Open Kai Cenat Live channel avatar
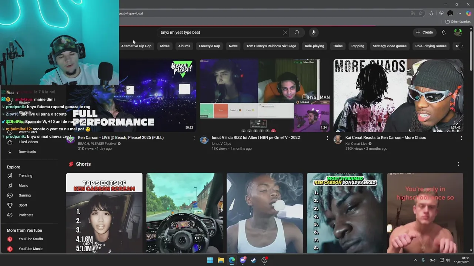 pyautogui.click(x=338, y=139)
